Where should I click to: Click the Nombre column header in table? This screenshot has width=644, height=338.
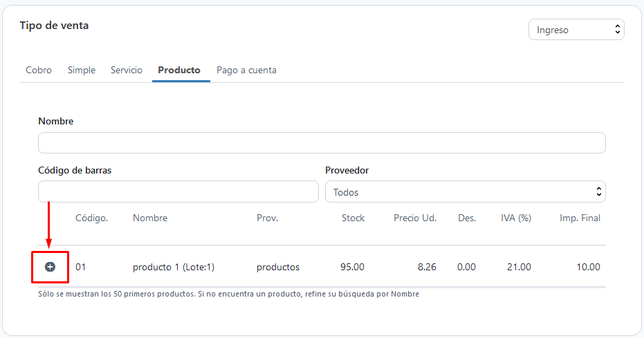150,218
